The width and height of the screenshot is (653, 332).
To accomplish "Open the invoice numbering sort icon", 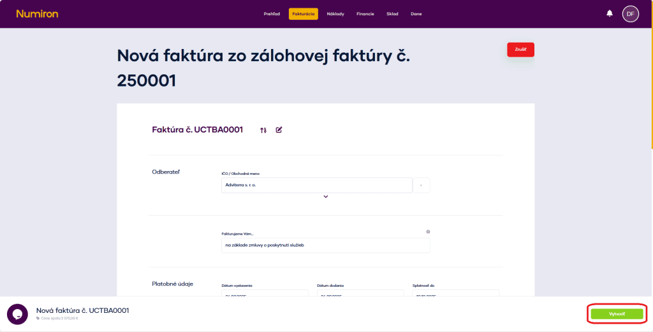I will tap(263, 130).
